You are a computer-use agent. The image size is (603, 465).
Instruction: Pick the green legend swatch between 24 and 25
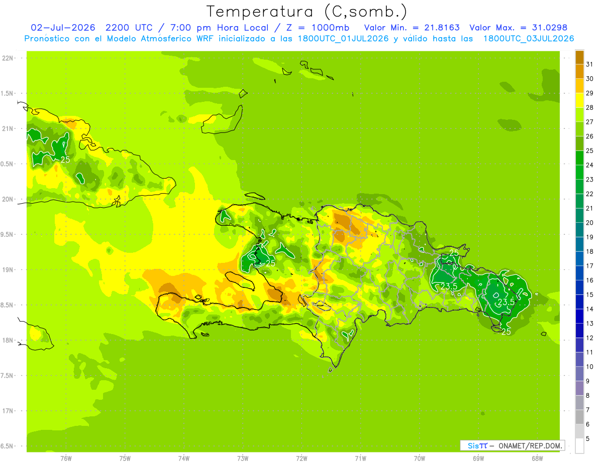(x=579, y=158)
